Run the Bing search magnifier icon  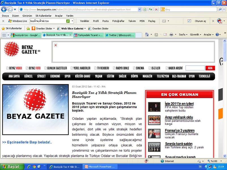click(x=220, y=9)
